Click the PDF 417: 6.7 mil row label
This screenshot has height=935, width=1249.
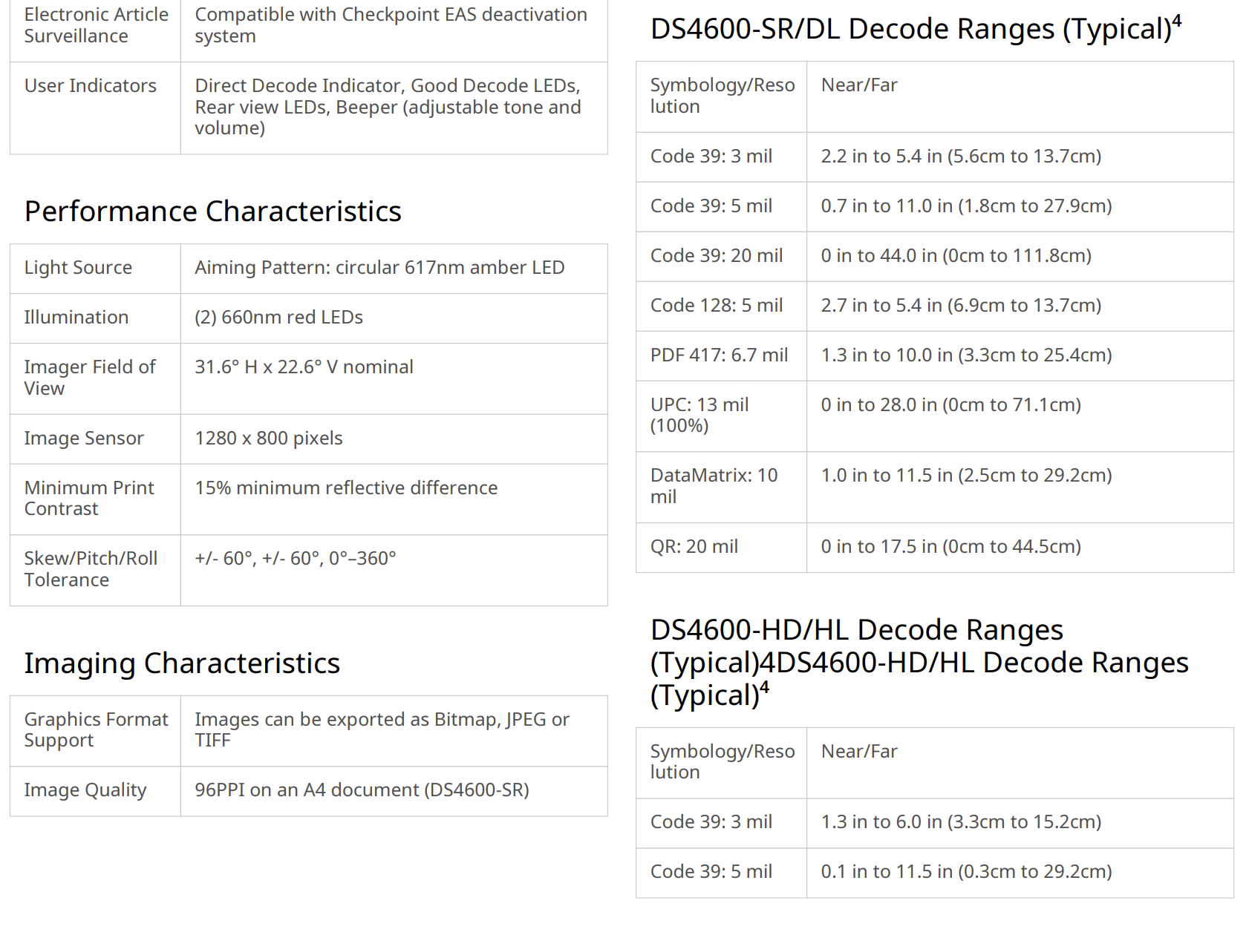pos(719,355)
